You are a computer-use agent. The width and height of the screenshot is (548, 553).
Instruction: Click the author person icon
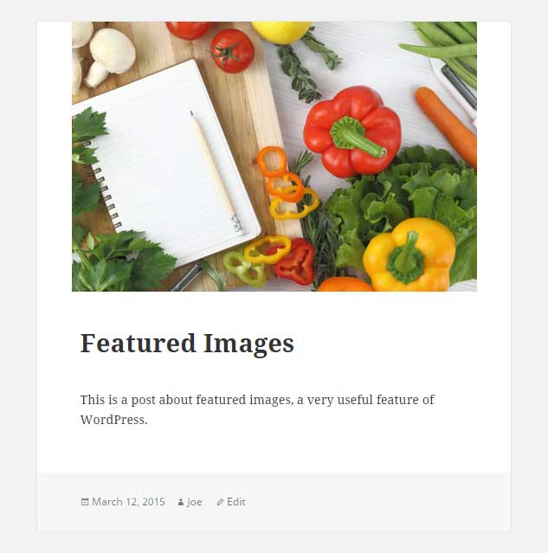(181, 502)
